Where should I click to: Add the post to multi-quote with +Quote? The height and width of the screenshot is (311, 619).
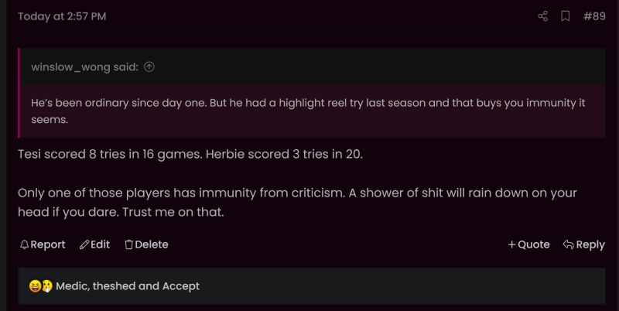pos(528,244)
